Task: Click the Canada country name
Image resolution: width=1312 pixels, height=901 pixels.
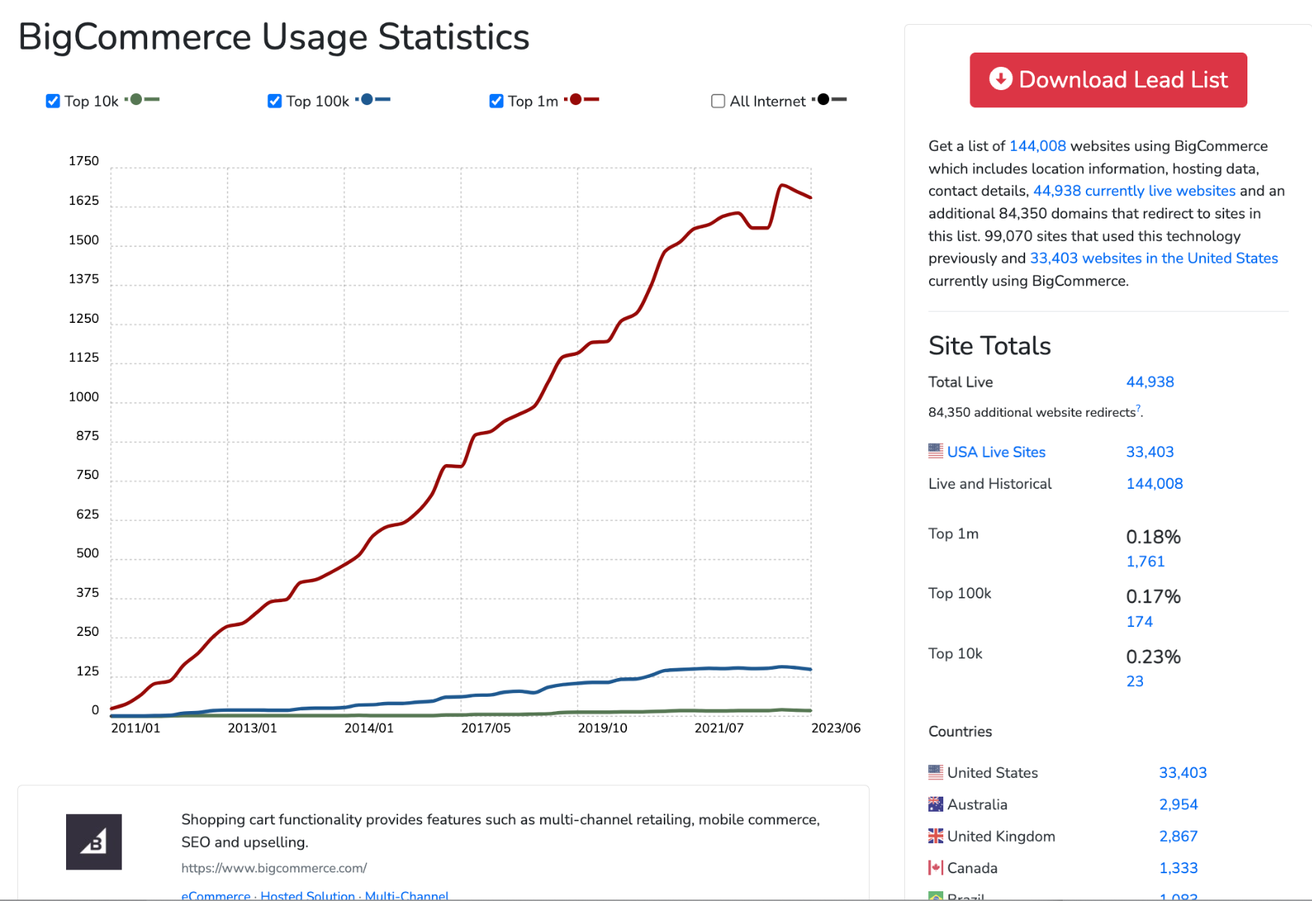Action: [x=973, y=868]
